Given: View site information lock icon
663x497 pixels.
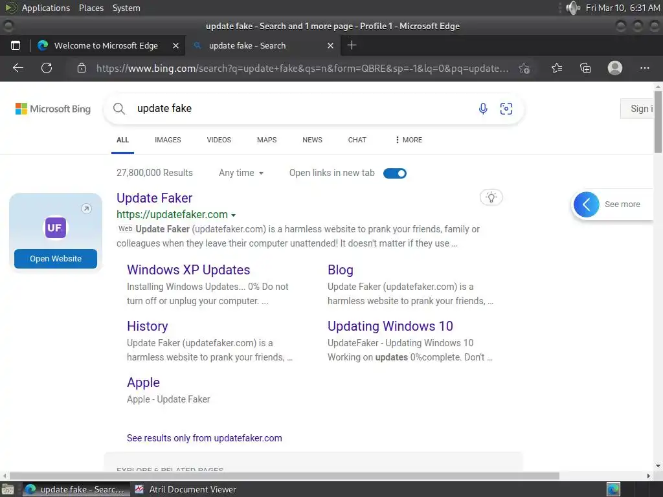Looking at the screenshot, I should tap(82, 68).
